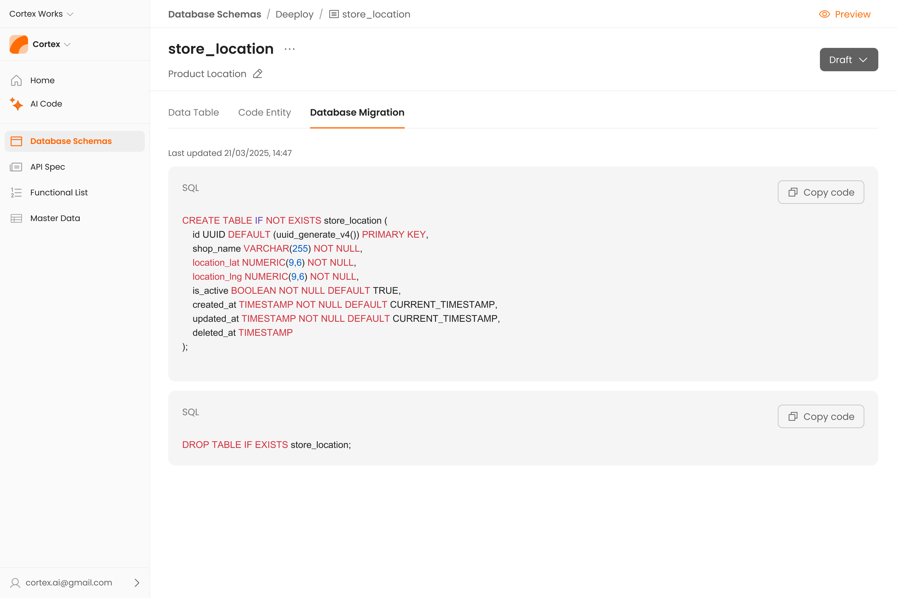897x598 pixels.
Task: Expand the cortex.ai@gmail.com account arrow
Action: [x=137, y=582]
